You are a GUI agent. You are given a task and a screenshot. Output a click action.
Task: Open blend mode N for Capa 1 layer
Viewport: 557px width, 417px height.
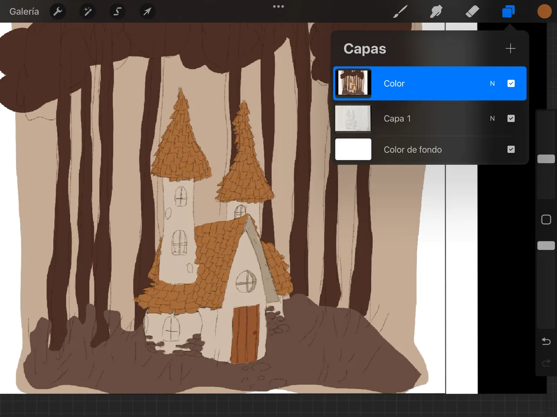(492, 118)
